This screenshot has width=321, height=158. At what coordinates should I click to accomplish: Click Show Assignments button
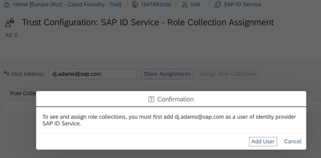pos(167,74)
